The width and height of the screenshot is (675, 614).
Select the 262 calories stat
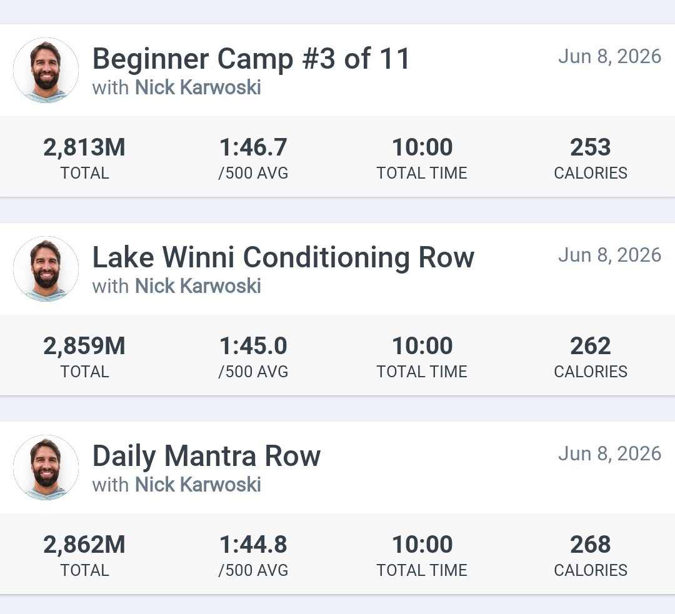[591, 356]
